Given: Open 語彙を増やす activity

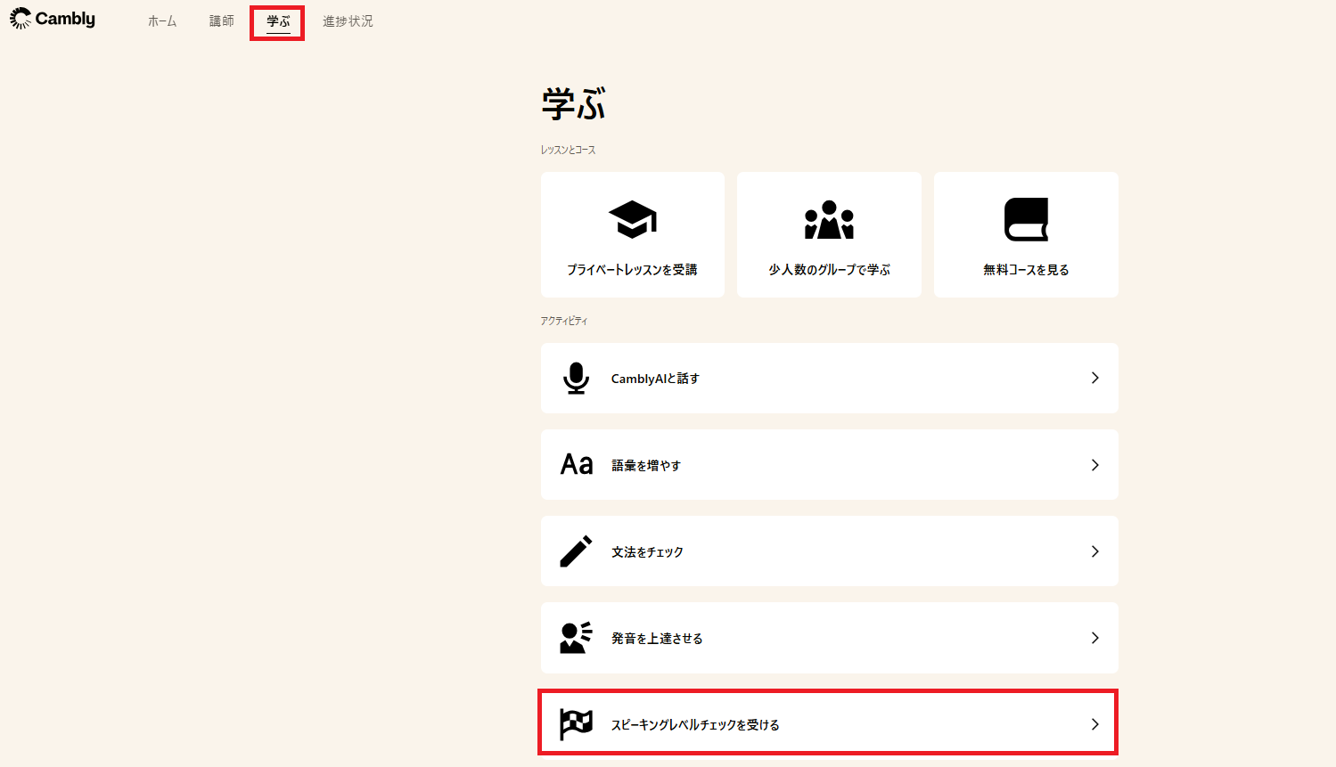Looking at the screenshot, I should (830, 465).
